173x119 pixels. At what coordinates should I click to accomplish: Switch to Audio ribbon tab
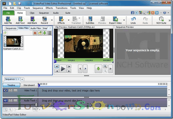[x=56, y=13]
